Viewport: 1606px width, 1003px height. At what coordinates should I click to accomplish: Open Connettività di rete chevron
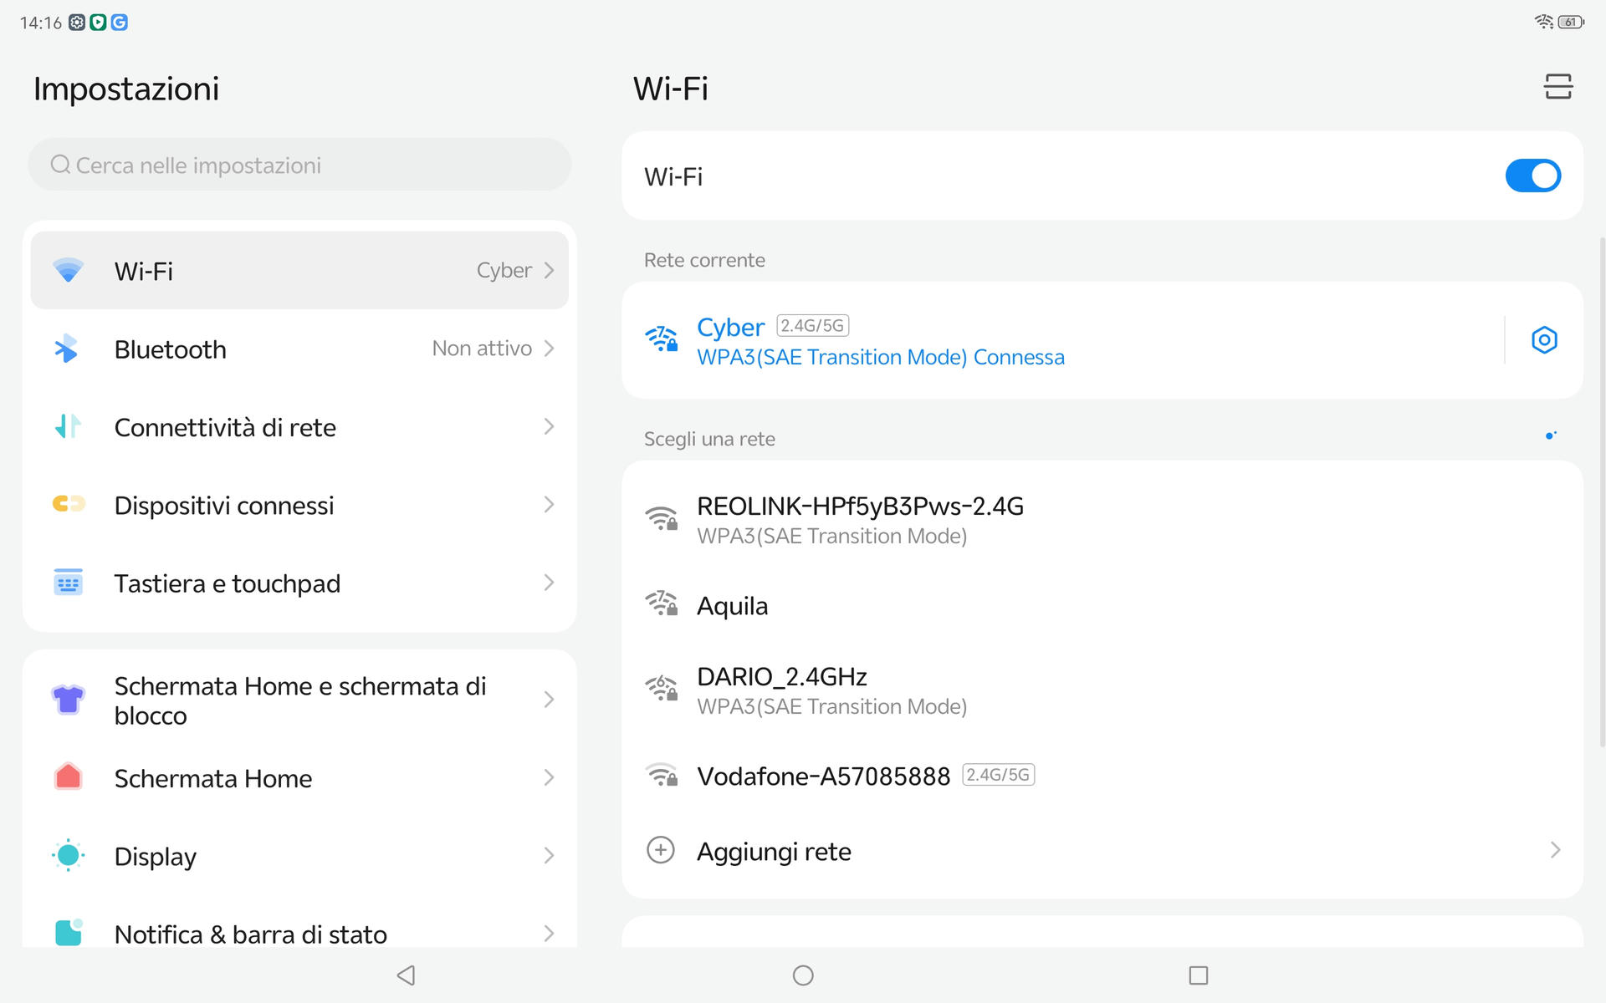click(549, 427)
